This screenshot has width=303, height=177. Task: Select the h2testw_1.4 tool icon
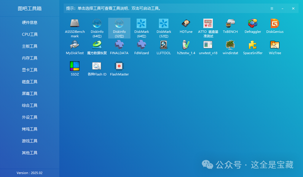tap(186, 45)
